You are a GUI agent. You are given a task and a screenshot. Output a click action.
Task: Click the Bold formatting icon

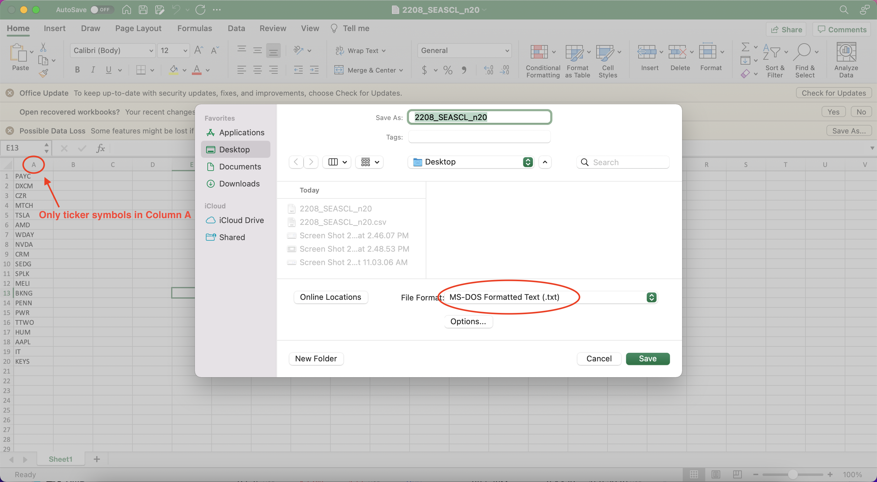(x=77, y=70)
